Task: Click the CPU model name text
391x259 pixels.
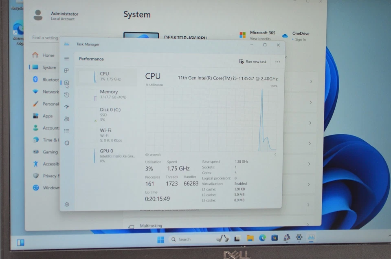Action: [x=227, y=78]
